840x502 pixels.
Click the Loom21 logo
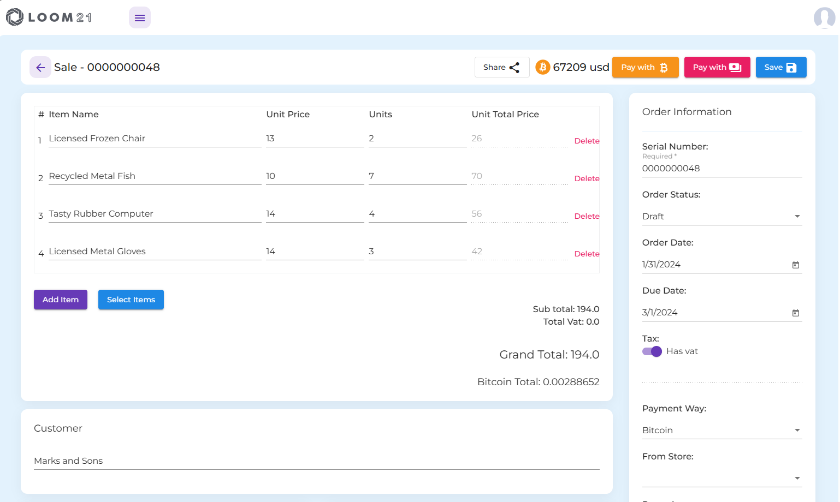point(49,17)
